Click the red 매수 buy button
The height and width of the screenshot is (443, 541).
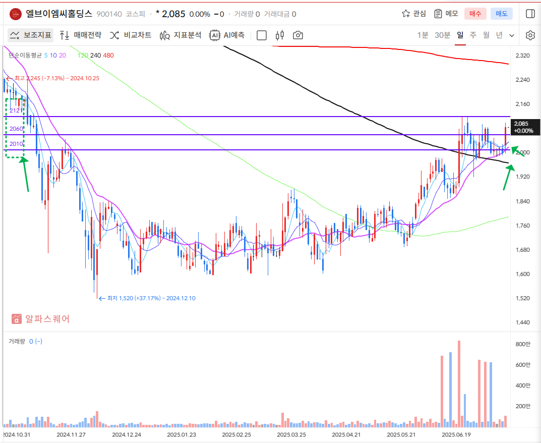tap(475, 14)
